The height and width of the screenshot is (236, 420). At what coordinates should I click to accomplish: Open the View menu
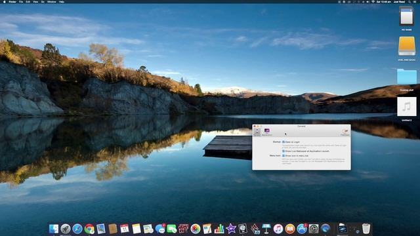pos(35,2)
